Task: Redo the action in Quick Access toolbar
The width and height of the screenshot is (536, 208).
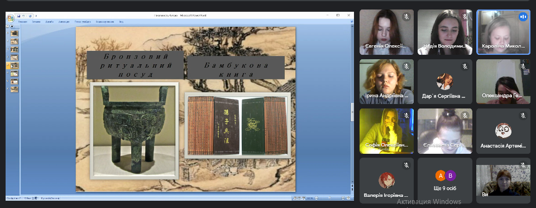Action: (x=30, y=16)
